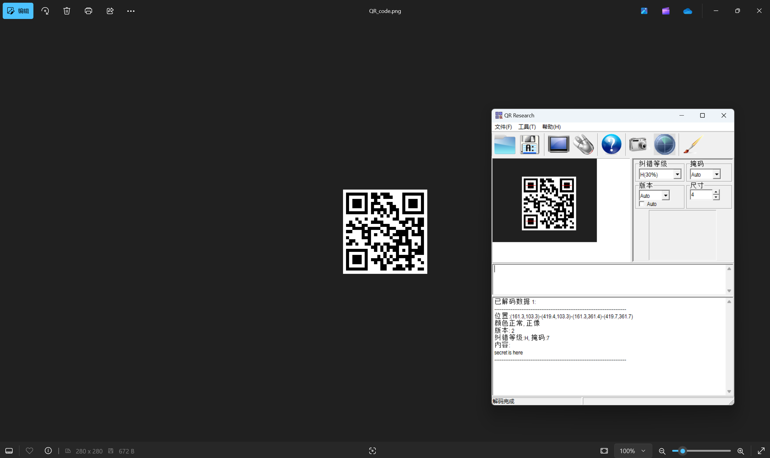This screenshot has height=458, width=770.
Task: Increase 尺寸 with the up stepper arrow
Action: (716, 192)
